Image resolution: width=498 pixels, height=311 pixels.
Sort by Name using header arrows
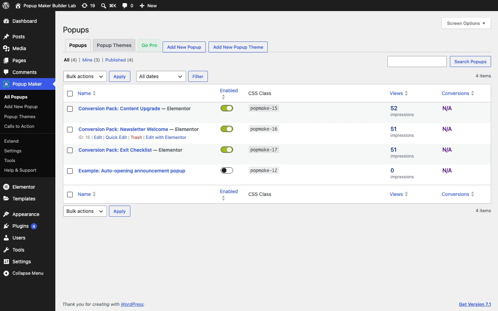(94, 93)
